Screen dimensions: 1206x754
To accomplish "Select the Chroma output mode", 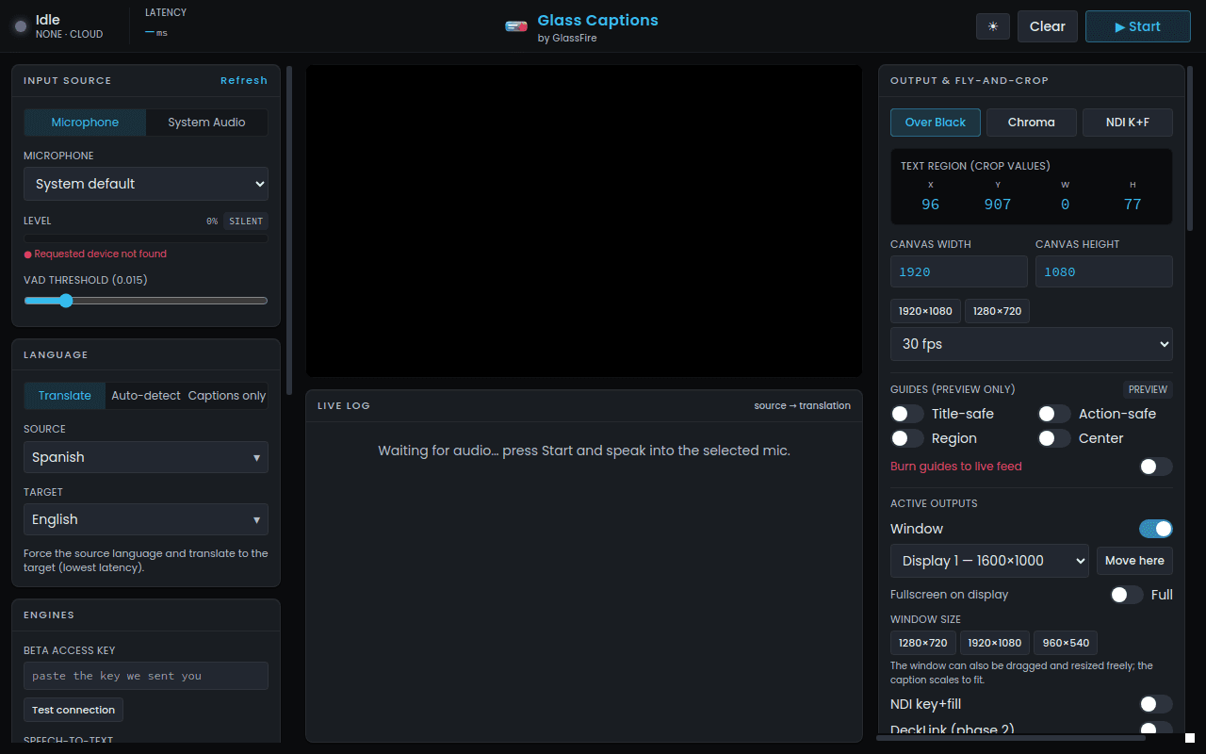I will pyautogui.click(x=1032, y=123).
